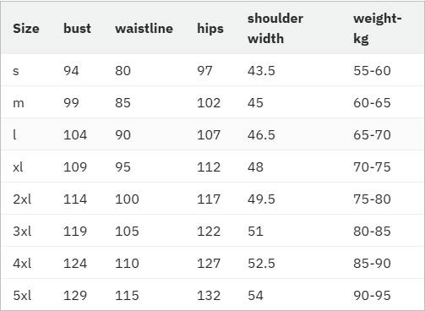Click the 5xl size row label
Screen dimensions: 425x311
pos(22,296)
